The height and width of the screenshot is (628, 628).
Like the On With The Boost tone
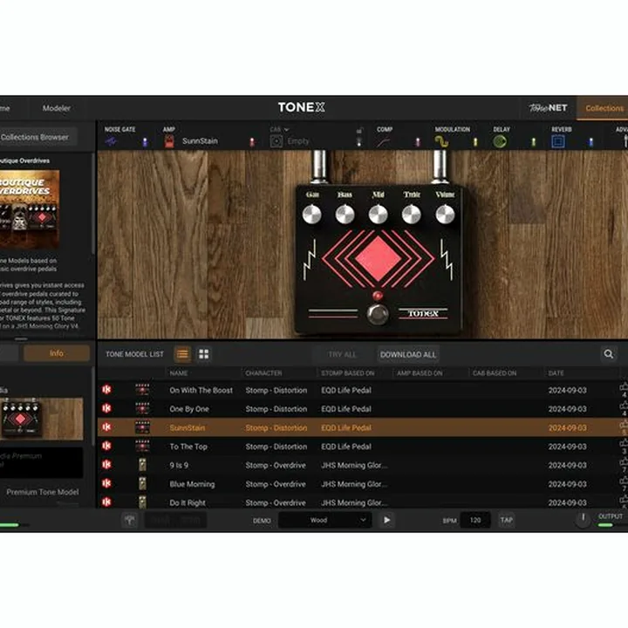624,386
